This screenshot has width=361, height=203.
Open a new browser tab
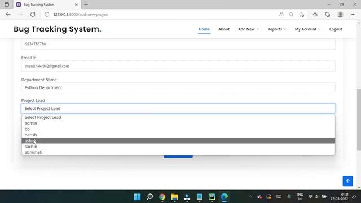tap(86, 5)
